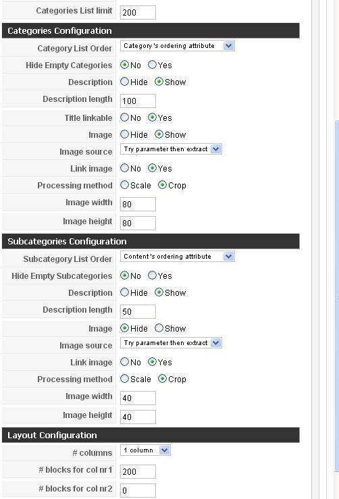Select Yes for Hide Empty Categories

(x=152, y=65)
